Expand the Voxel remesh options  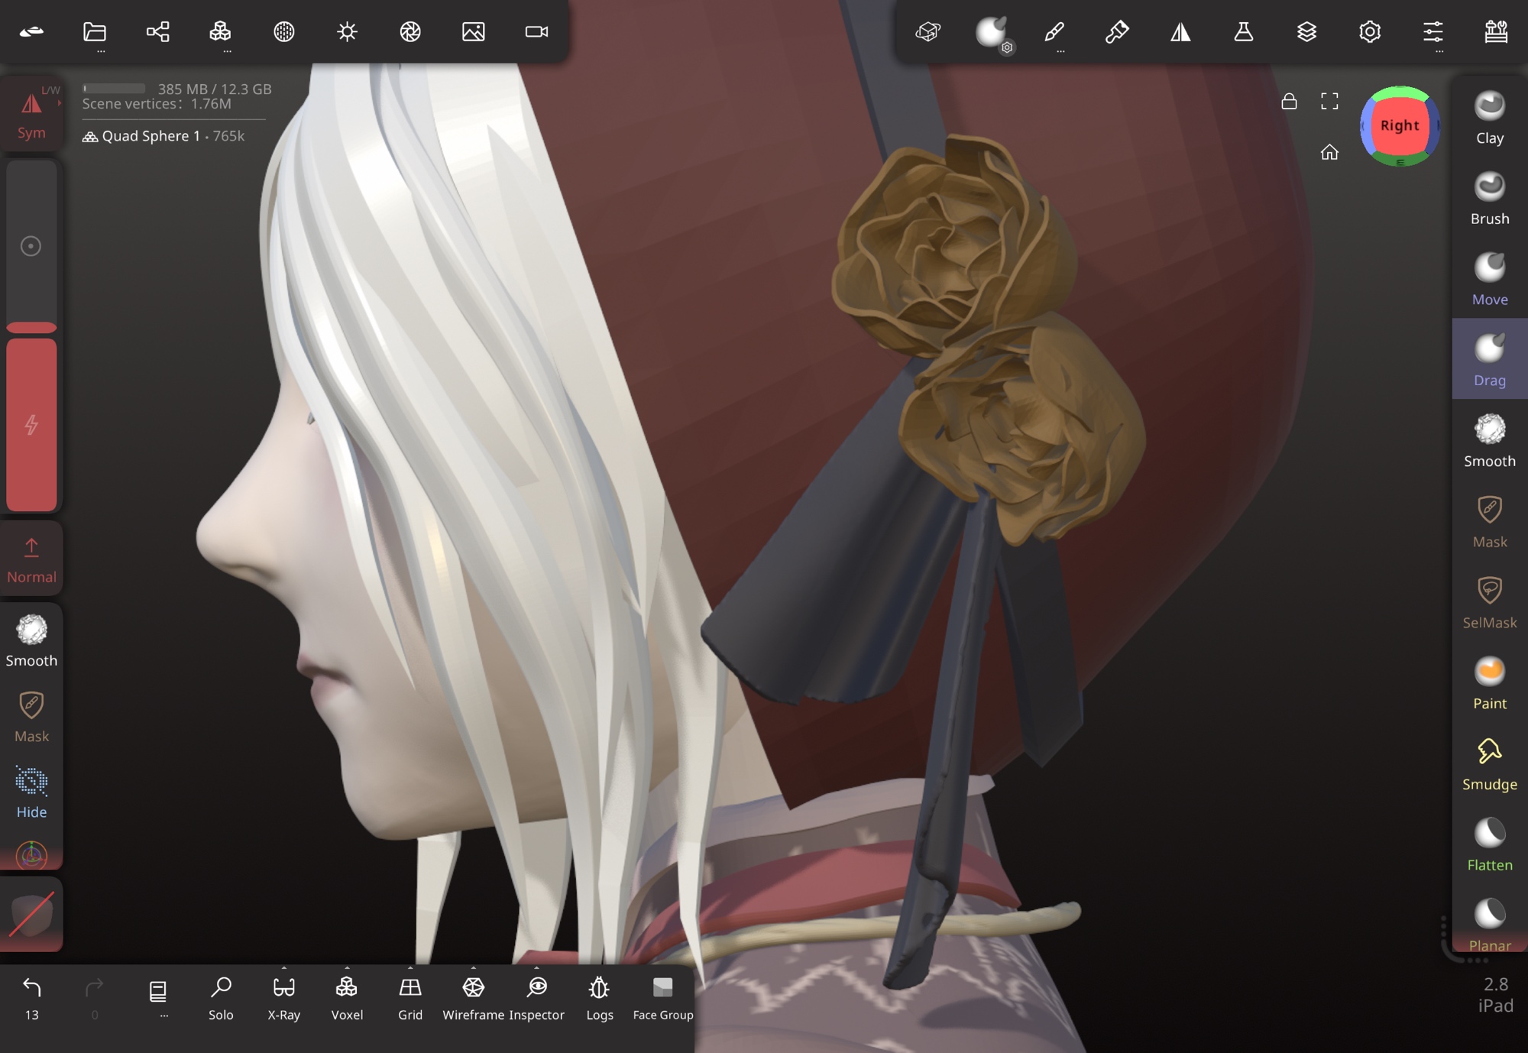point(347,968)
